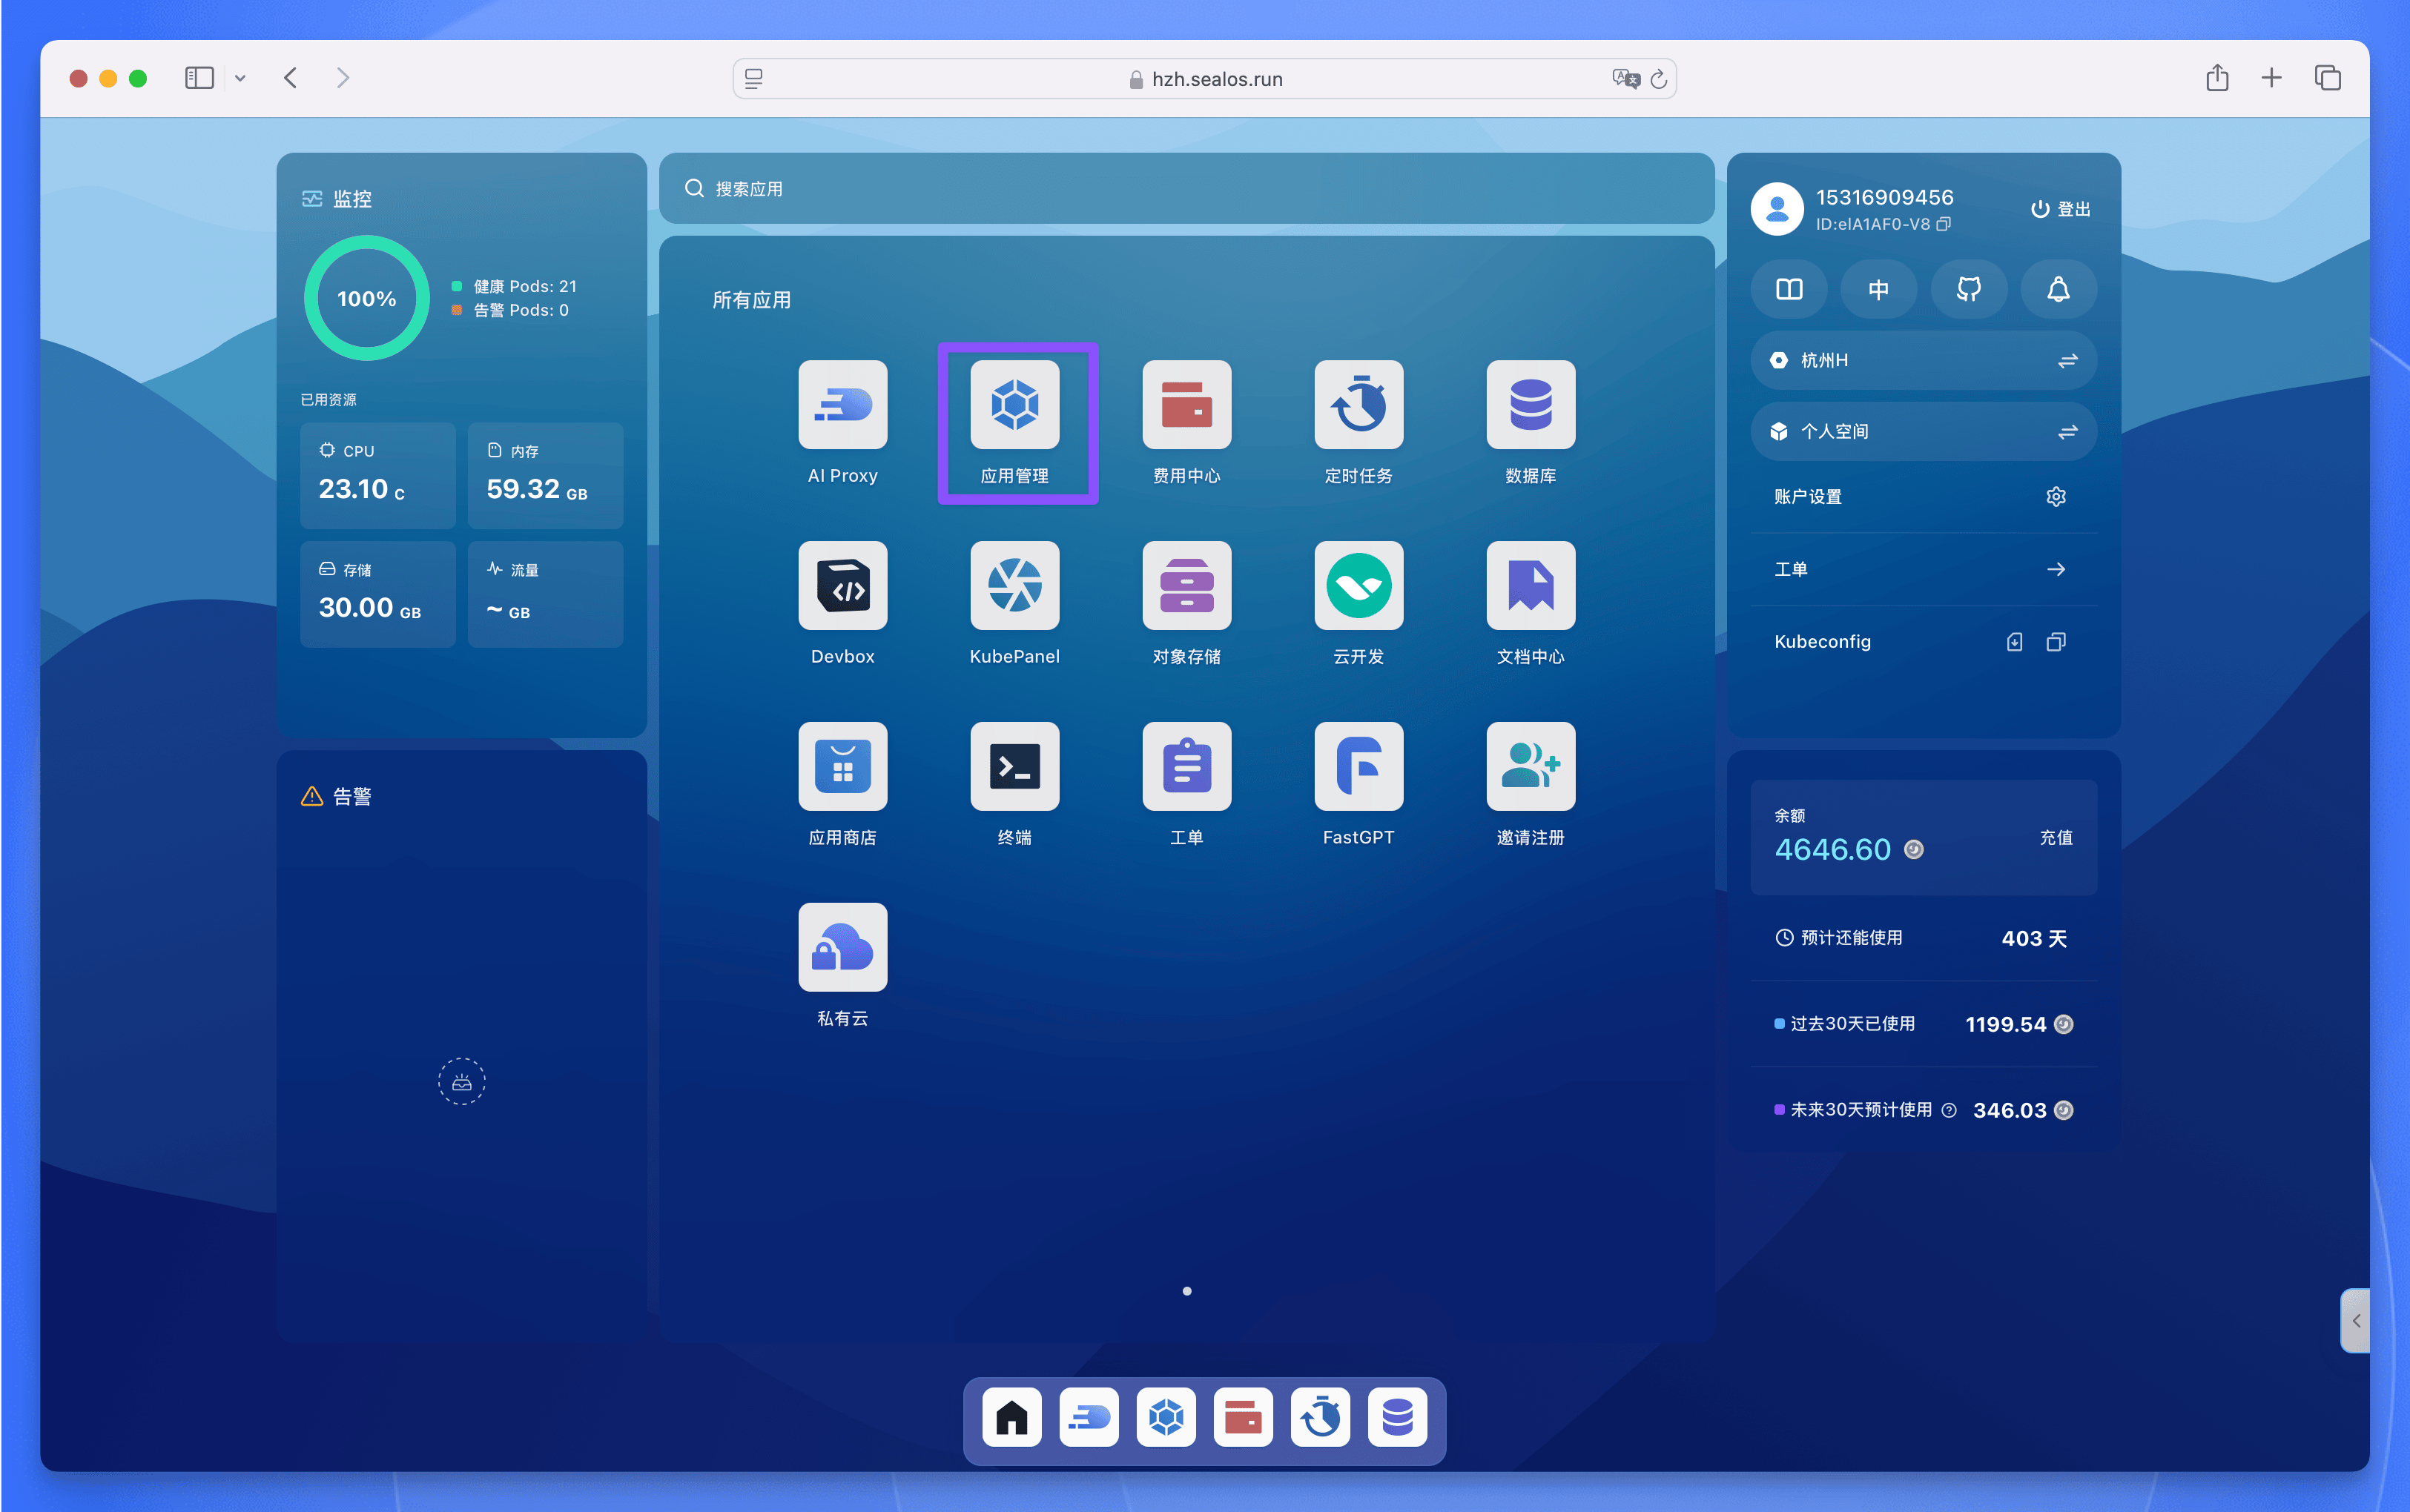Open the 对象存储 object storage app
Image resolution: width=2410 pixels, height=1512 pixels.
point(1186,586)
